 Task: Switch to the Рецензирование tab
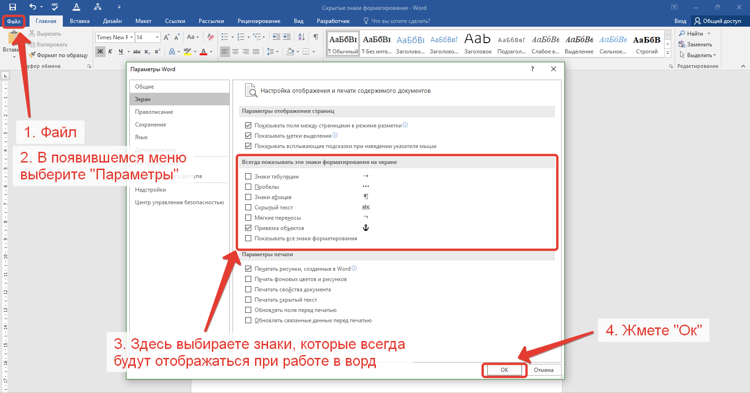[259, 21]
